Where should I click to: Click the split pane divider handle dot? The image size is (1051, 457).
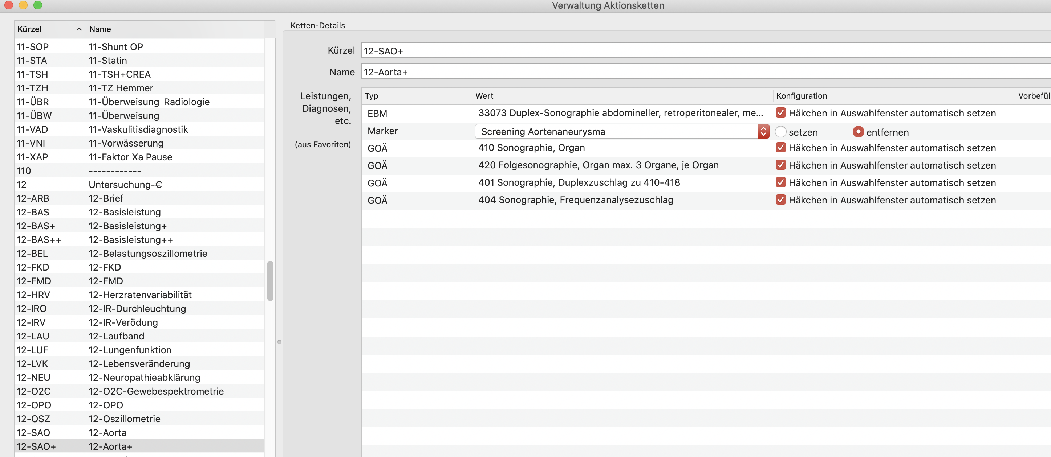pos(279,342)
